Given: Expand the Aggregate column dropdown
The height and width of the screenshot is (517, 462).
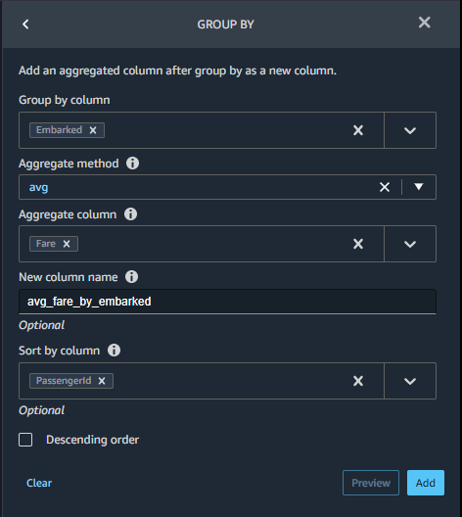Looking at the screenshot, I should point(410,244).
